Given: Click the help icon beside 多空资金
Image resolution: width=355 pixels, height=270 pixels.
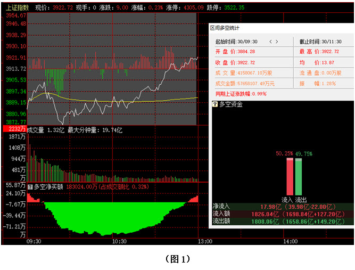Looking at the screenshot, I should 215,104.
